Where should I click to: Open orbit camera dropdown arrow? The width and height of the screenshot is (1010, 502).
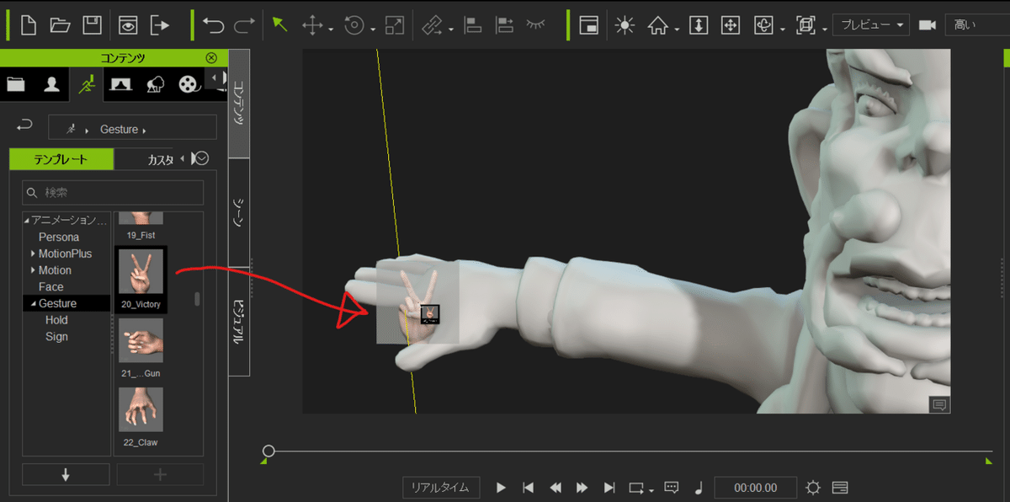[784, 30]
